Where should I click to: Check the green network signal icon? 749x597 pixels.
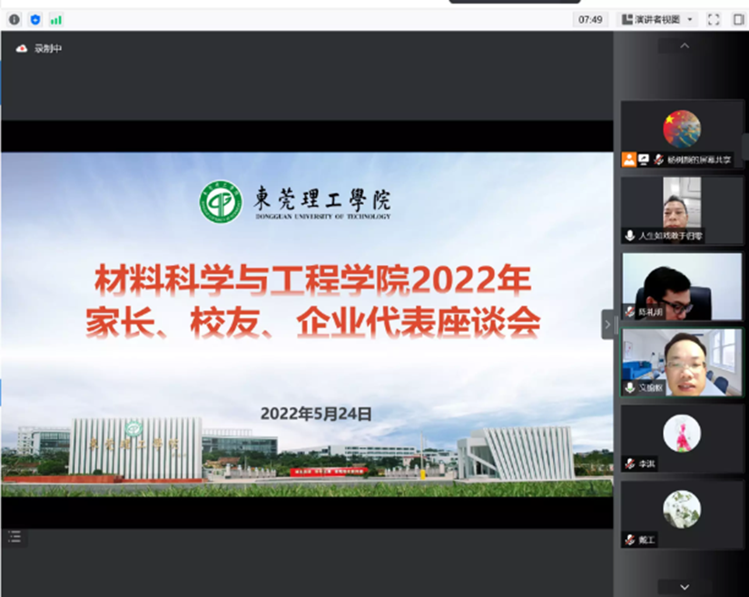point(56,19)
